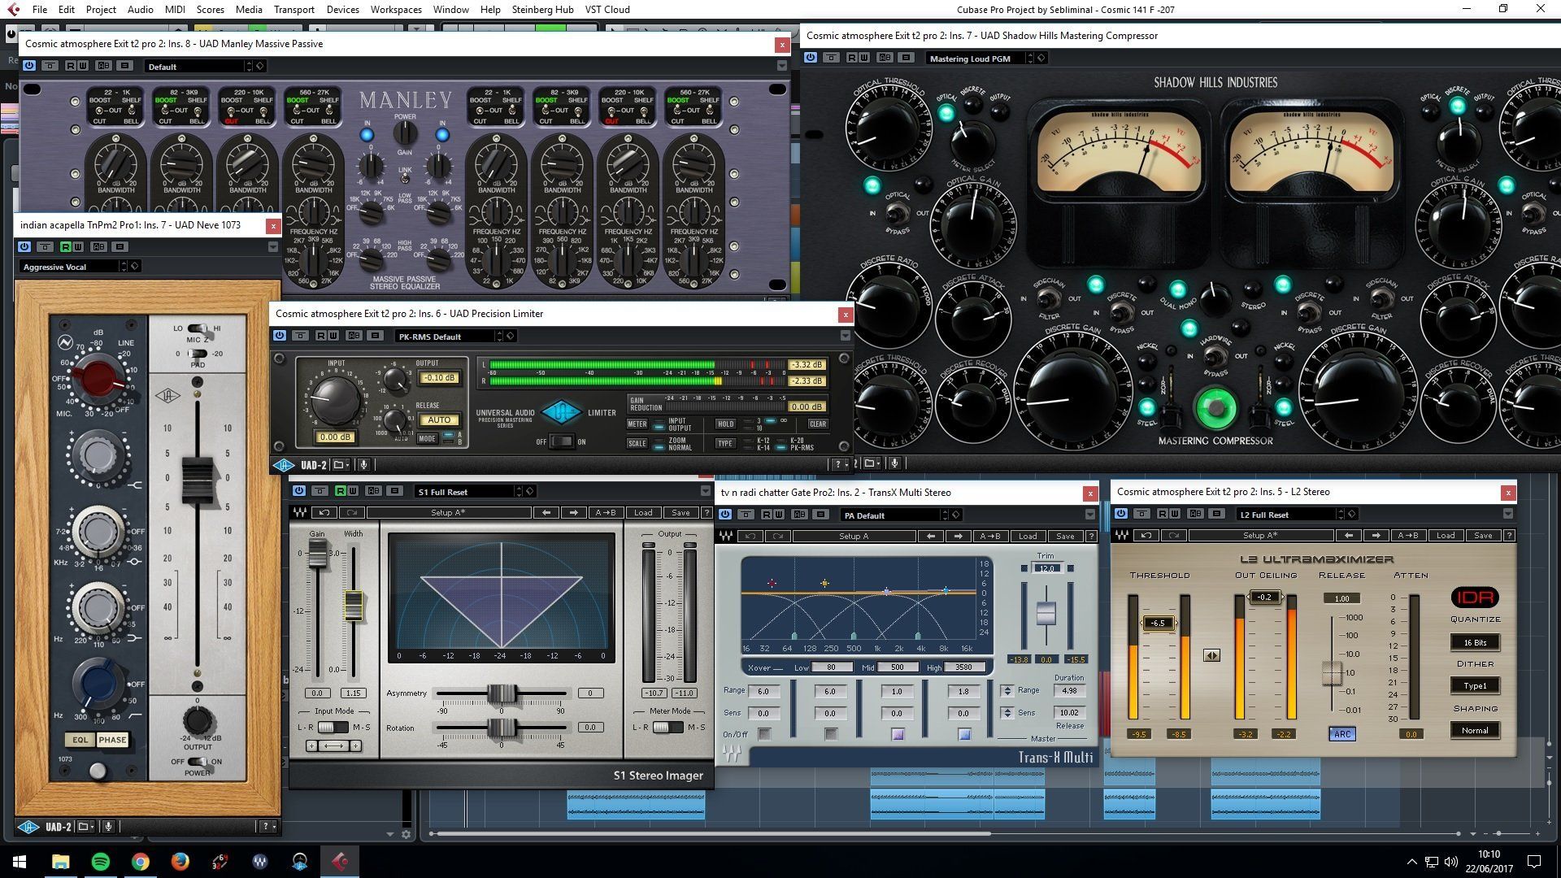The width and height of the screenshot is (1561, 878).
Task: Open L2 Full Reset preset dropdown
Action: coord(1290,515)
